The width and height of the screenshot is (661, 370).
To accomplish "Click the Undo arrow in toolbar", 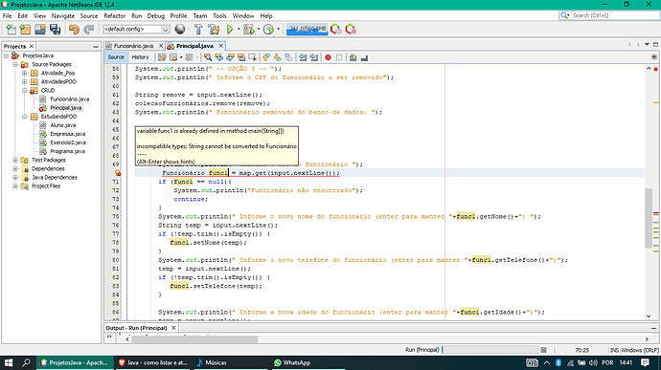I will pos(74,29).
